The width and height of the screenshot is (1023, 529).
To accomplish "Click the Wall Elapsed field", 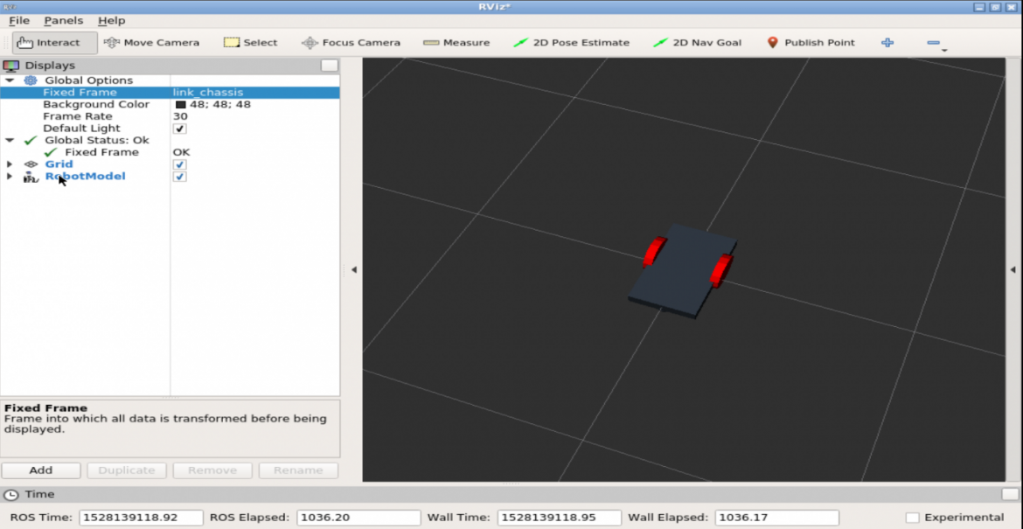I will 776,518.
